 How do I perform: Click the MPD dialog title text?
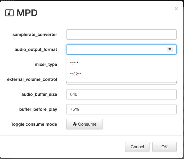pos(27,13)
